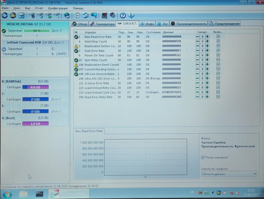The width and height of the screenshot is (264, 199).
Task: Toggle the Показ значений checkbox
Action: click(x=203, y=158)
